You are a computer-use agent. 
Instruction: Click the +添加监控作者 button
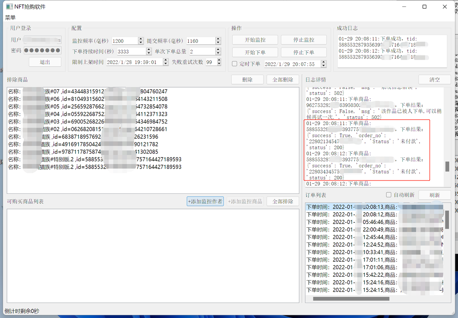(205, 201)
